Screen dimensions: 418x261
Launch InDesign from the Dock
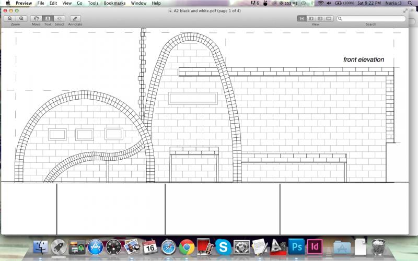[315, 246]
